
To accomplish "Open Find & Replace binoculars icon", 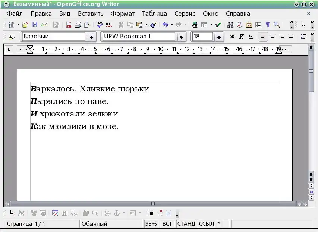I will [x=230, y=25].
